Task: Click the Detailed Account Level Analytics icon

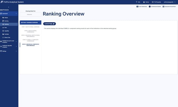Action: click(x=1, y=41)
